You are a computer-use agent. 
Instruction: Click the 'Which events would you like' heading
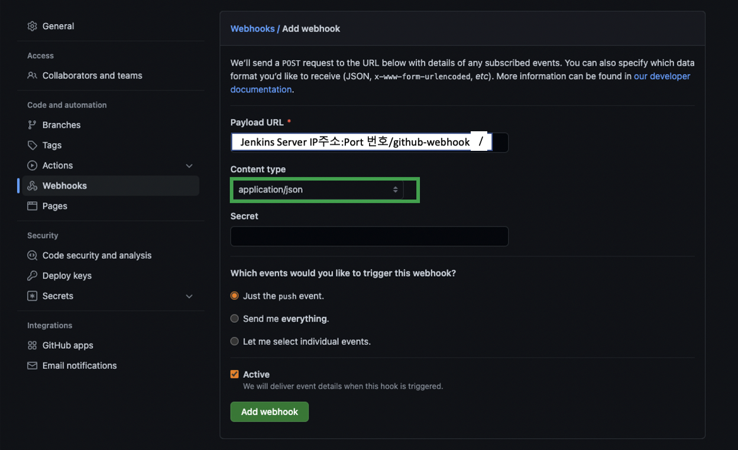coord(343,273)
